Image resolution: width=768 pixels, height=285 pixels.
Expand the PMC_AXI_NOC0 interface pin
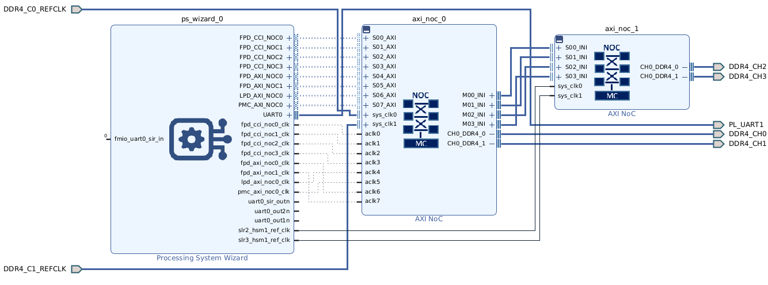point(289,105)
